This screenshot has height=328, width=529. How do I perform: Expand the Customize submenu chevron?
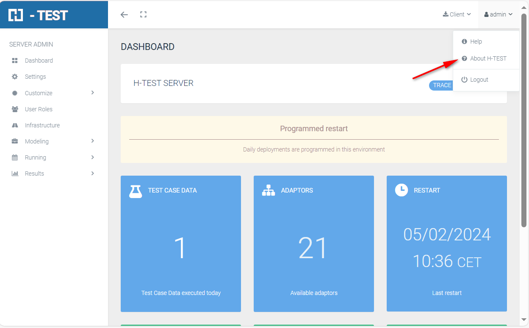pyautogui.click(x=92, y=93)
